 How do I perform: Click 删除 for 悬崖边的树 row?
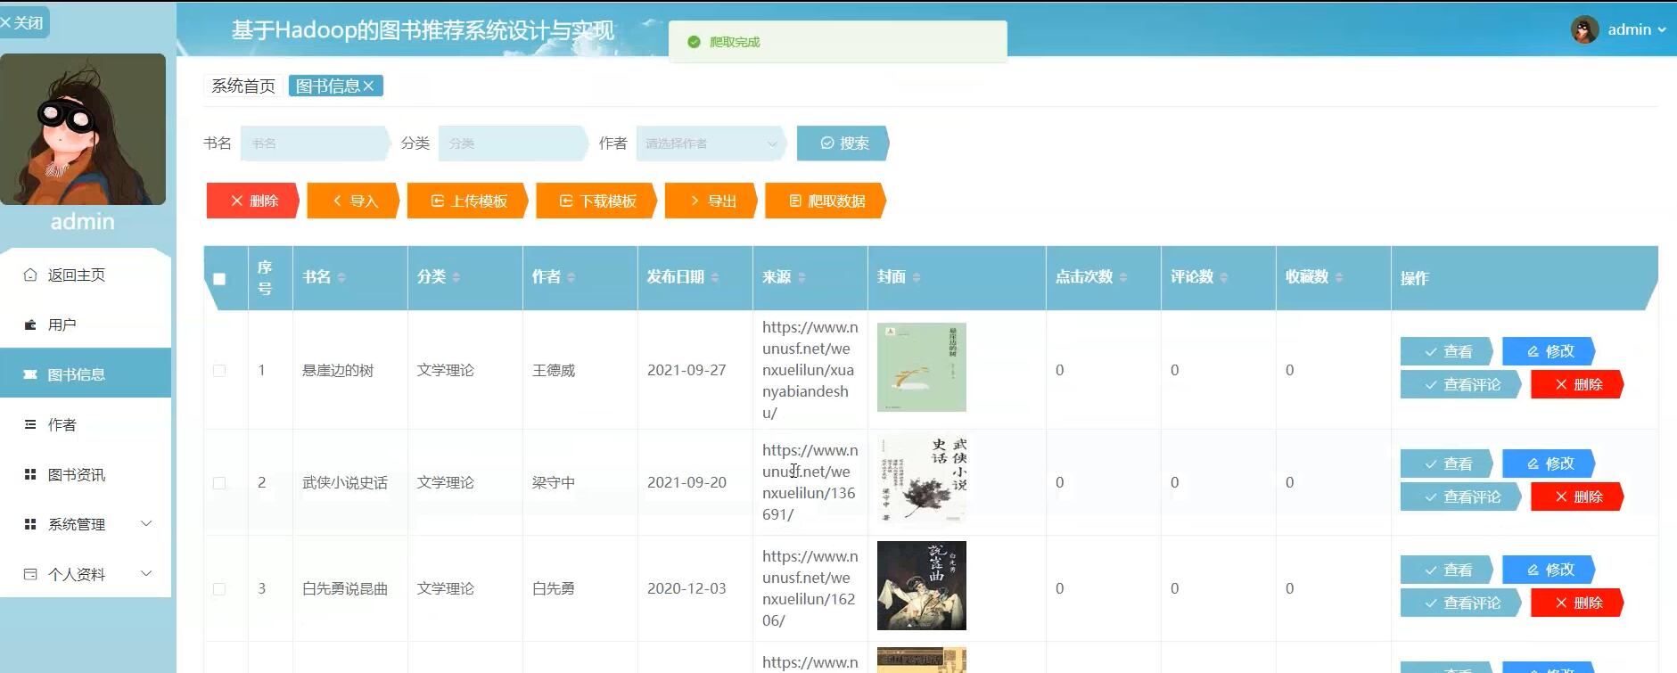1577,384
